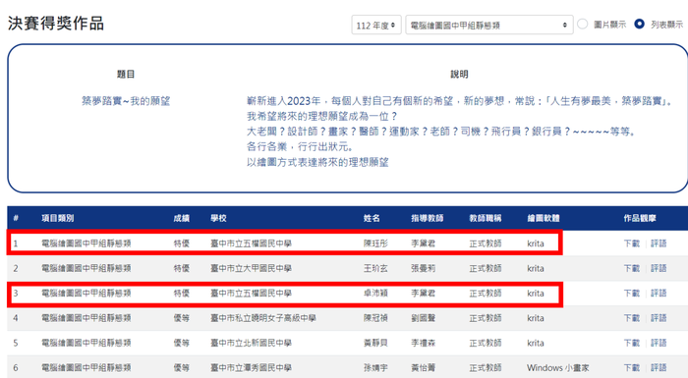The height and width of the screenshot is (378, 688).
Task: Click 臺中市立五權國民中學 in row 1
Action: click(x=251, y=243)
